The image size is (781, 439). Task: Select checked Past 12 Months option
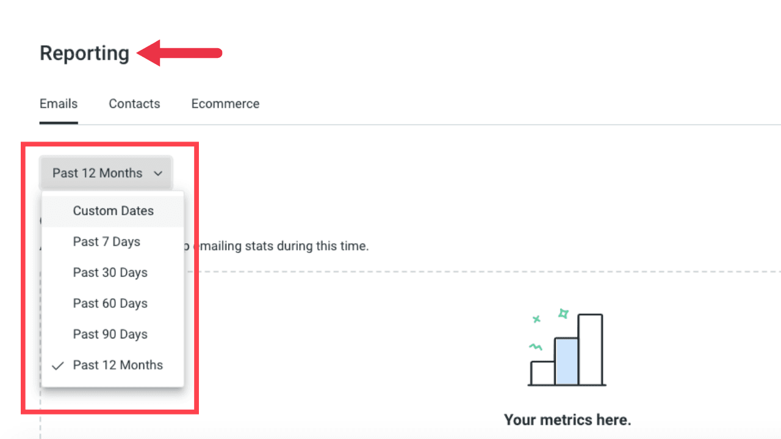[113, 365]
